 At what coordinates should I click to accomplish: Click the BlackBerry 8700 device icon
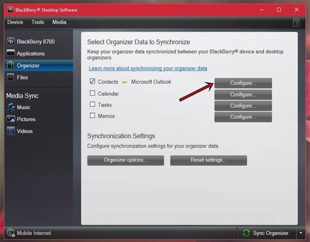click(x=11, y=41)
